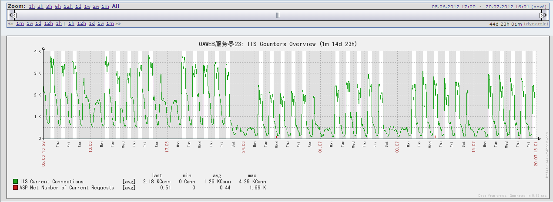Click the red ASP.Net Current Requests legend swatch

pos(16,188)
